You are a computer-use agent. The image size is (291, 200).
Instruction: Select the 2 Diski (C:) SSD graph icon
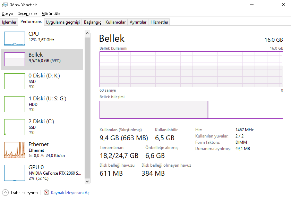pos(15,127)
